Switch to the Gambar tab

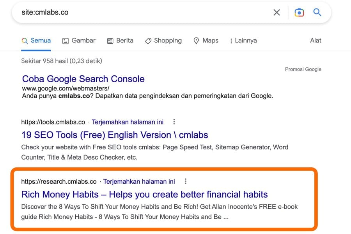coord(79,41)
